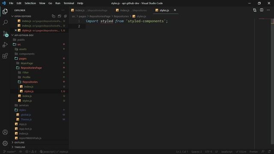This screenshot has height=154, width=274.
Task: Expand the services folder
Action: [24, 106]
